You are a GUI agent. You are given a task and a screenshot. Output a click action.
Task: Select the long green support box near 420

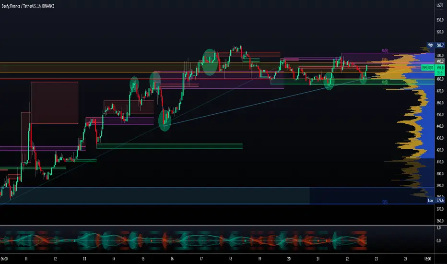[170, 146]
